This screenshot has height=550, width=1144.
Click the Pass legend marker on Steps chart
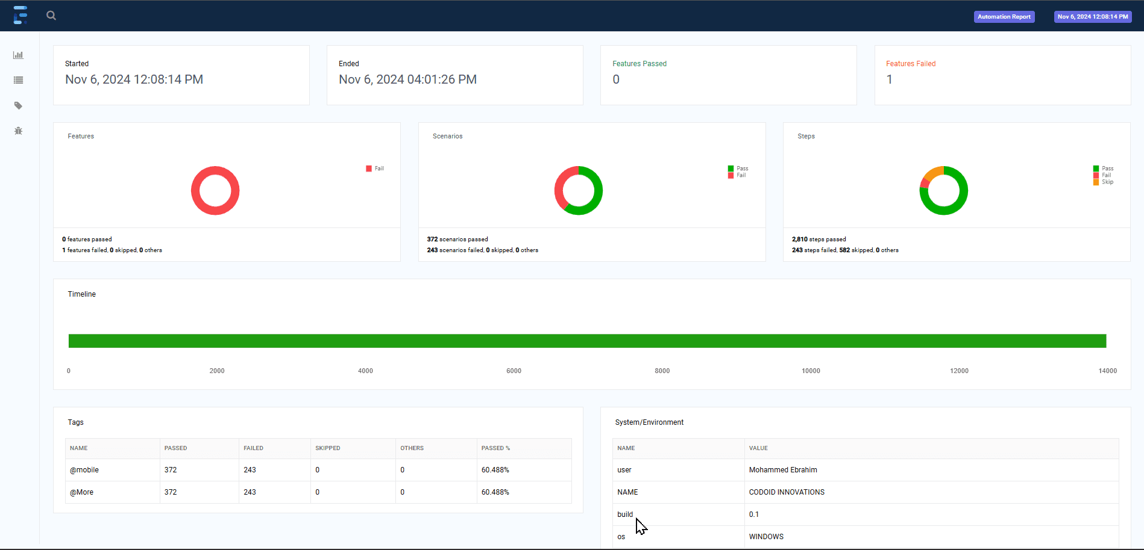tap(1095, 168)
